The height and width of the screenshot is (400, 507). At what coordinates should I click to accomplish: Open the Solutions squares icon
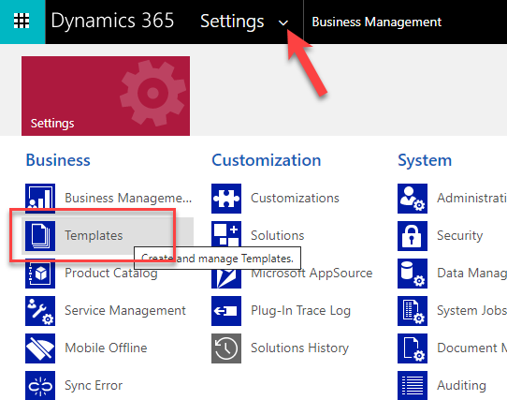[226, 234]
